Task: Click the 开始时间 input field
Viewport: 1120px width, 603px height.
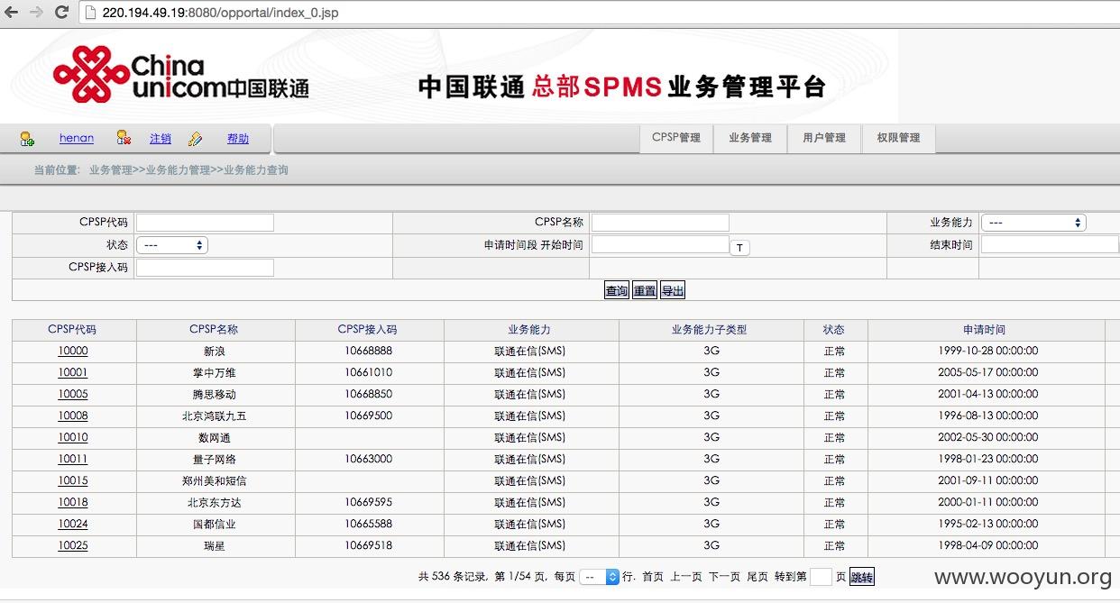Action: [x=660, y=244]
